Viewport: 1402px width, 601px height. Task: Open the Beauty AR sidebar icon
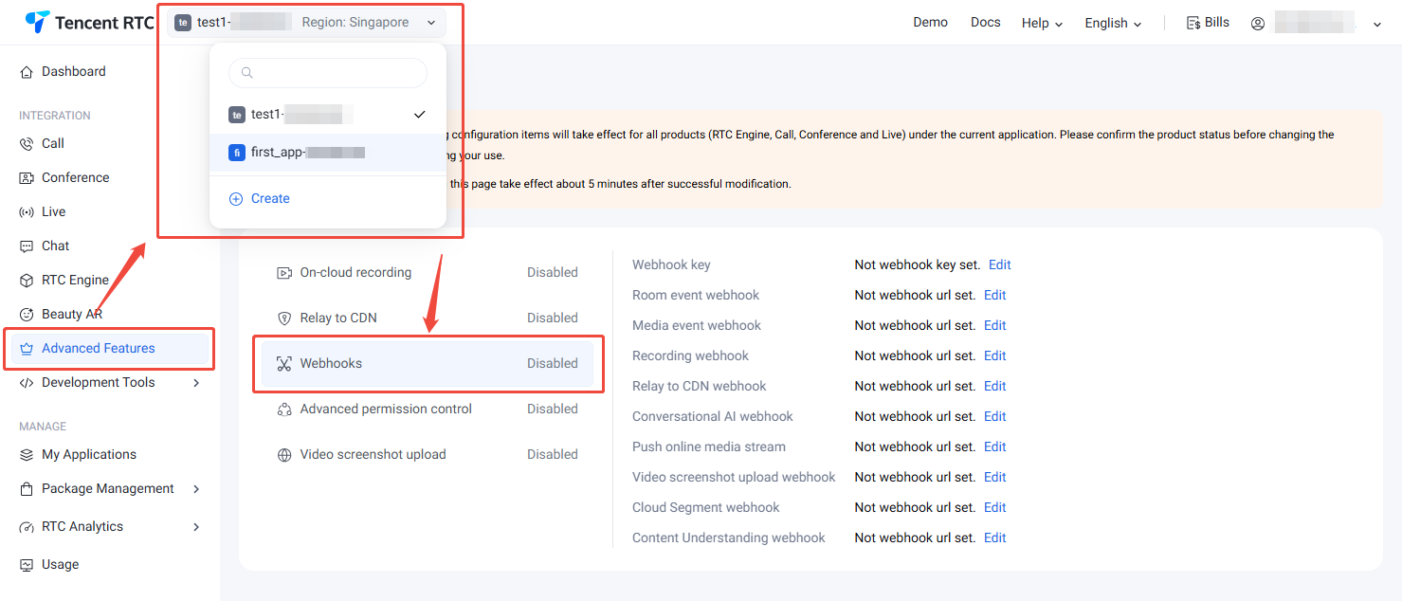[x=27, y=315]
